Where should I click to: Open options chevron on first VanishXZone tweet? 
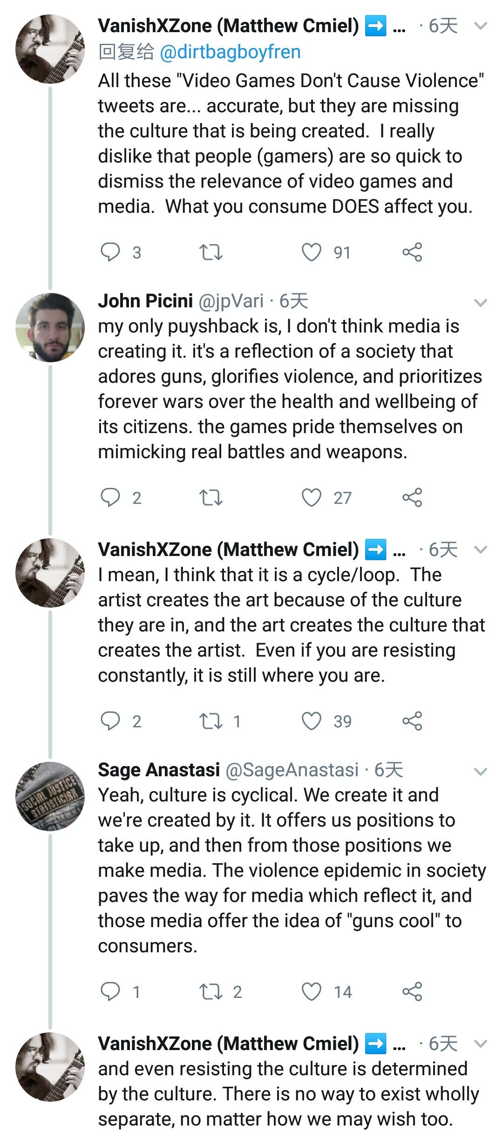[x=480, y=26]
